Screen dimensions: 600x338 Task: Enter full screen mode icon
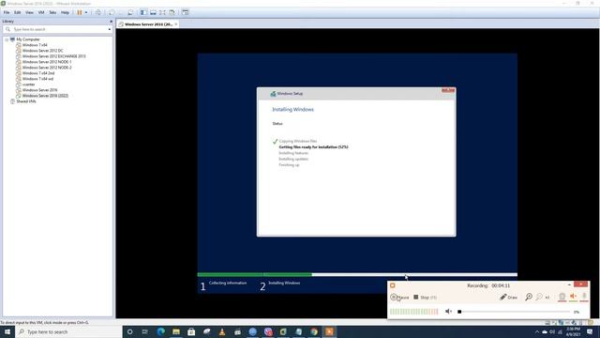162,12
